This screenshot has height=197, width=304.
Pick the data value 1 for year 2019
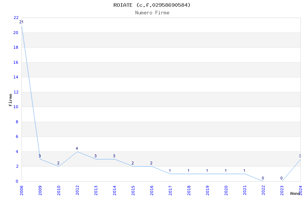[x=207, y=170]
